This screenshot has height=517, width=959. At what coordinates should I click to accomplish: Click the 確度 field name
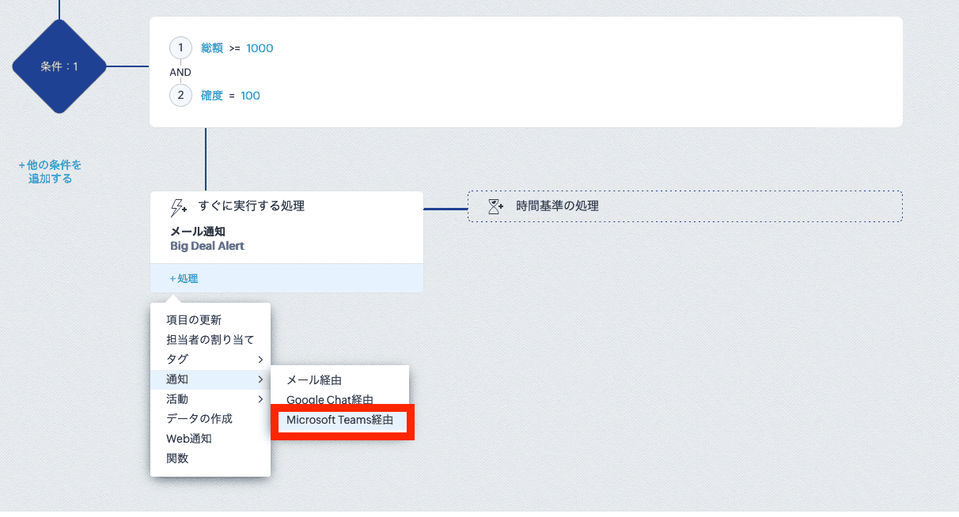[211, 96]
